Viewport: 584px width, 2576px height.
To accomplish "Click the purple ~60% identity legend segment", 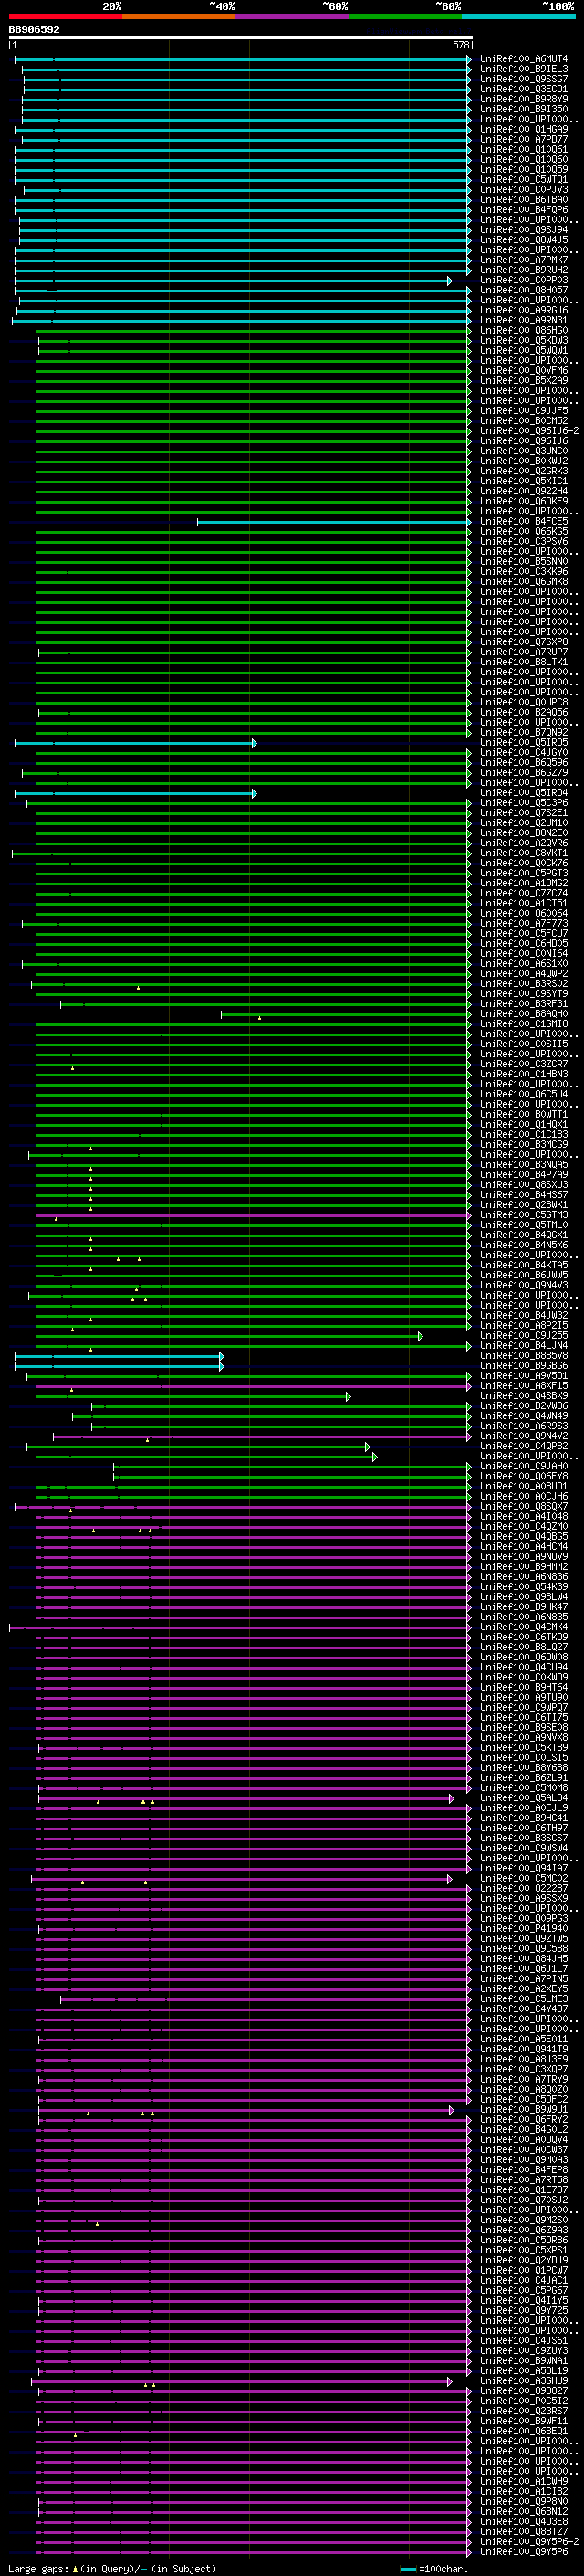I will coord(293,16).
